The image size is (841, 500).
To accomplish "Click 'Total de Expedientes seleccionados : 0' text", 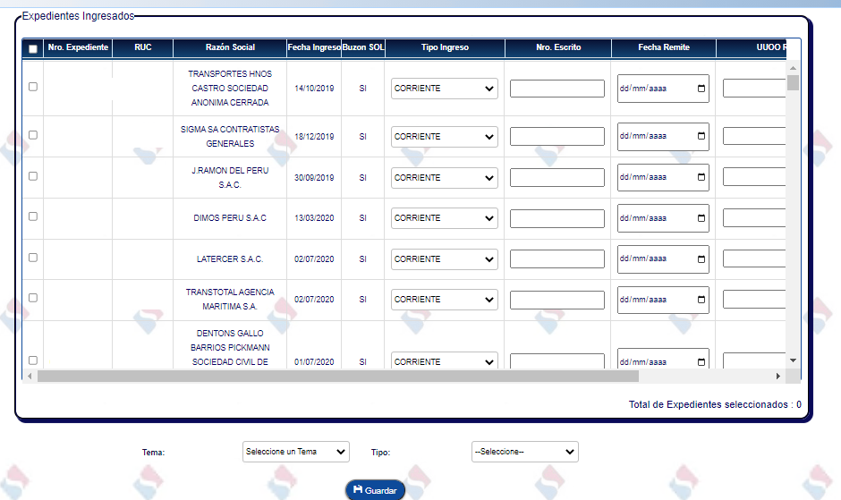I will [715, 404].
